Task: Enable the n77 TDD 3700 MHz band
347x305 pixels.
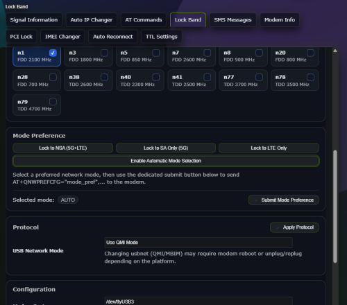Action: [259, 77]
